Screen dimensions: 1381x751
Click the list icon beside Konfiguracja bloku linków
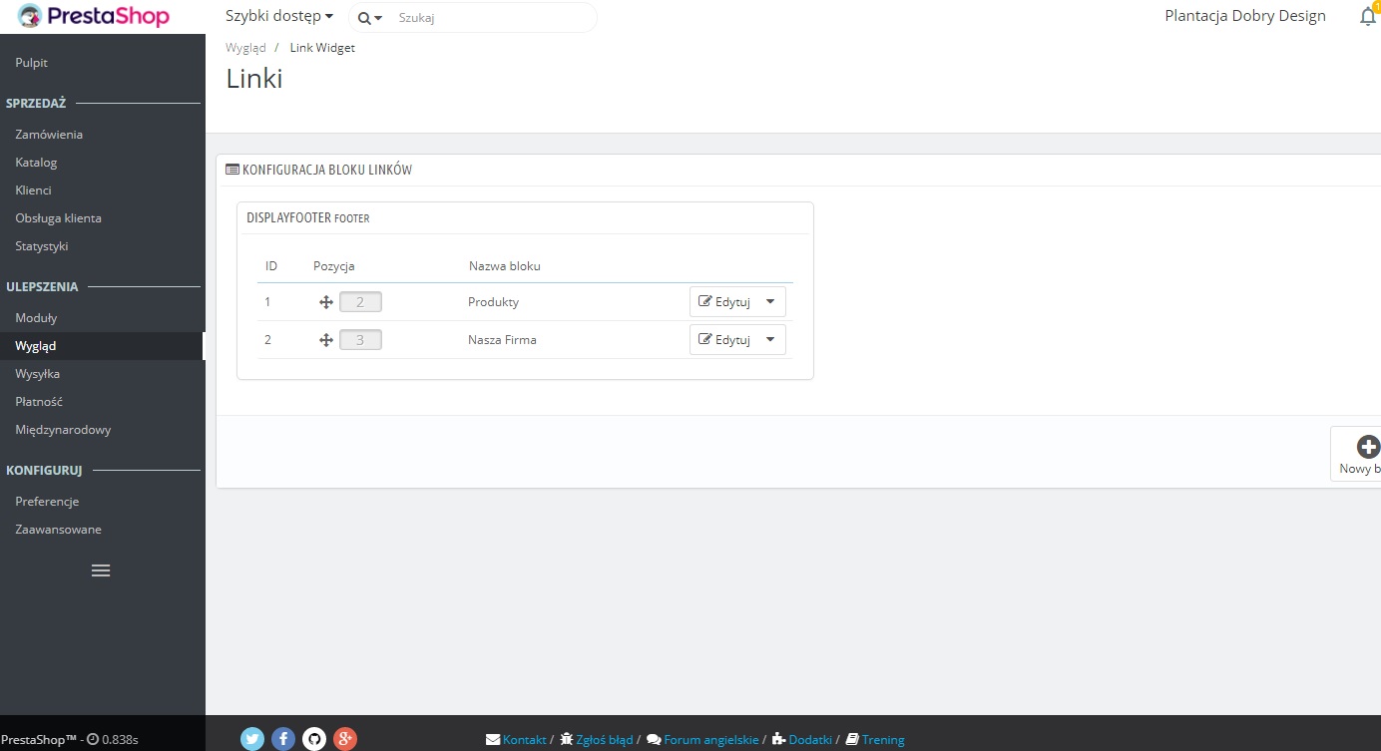coord(232,170)
